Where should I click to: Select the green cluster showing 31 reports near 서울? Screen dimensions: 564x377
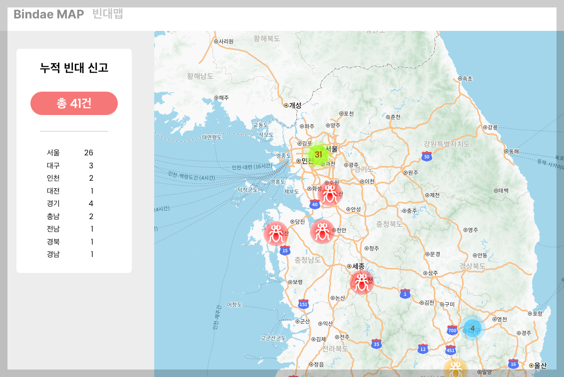point(318,155)
